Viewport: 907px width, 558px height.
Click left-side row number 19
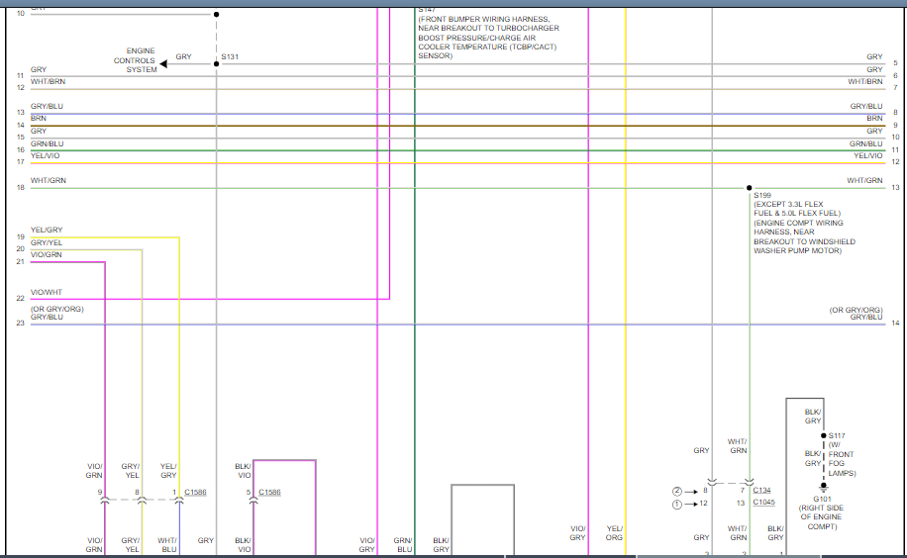[21, 236]
